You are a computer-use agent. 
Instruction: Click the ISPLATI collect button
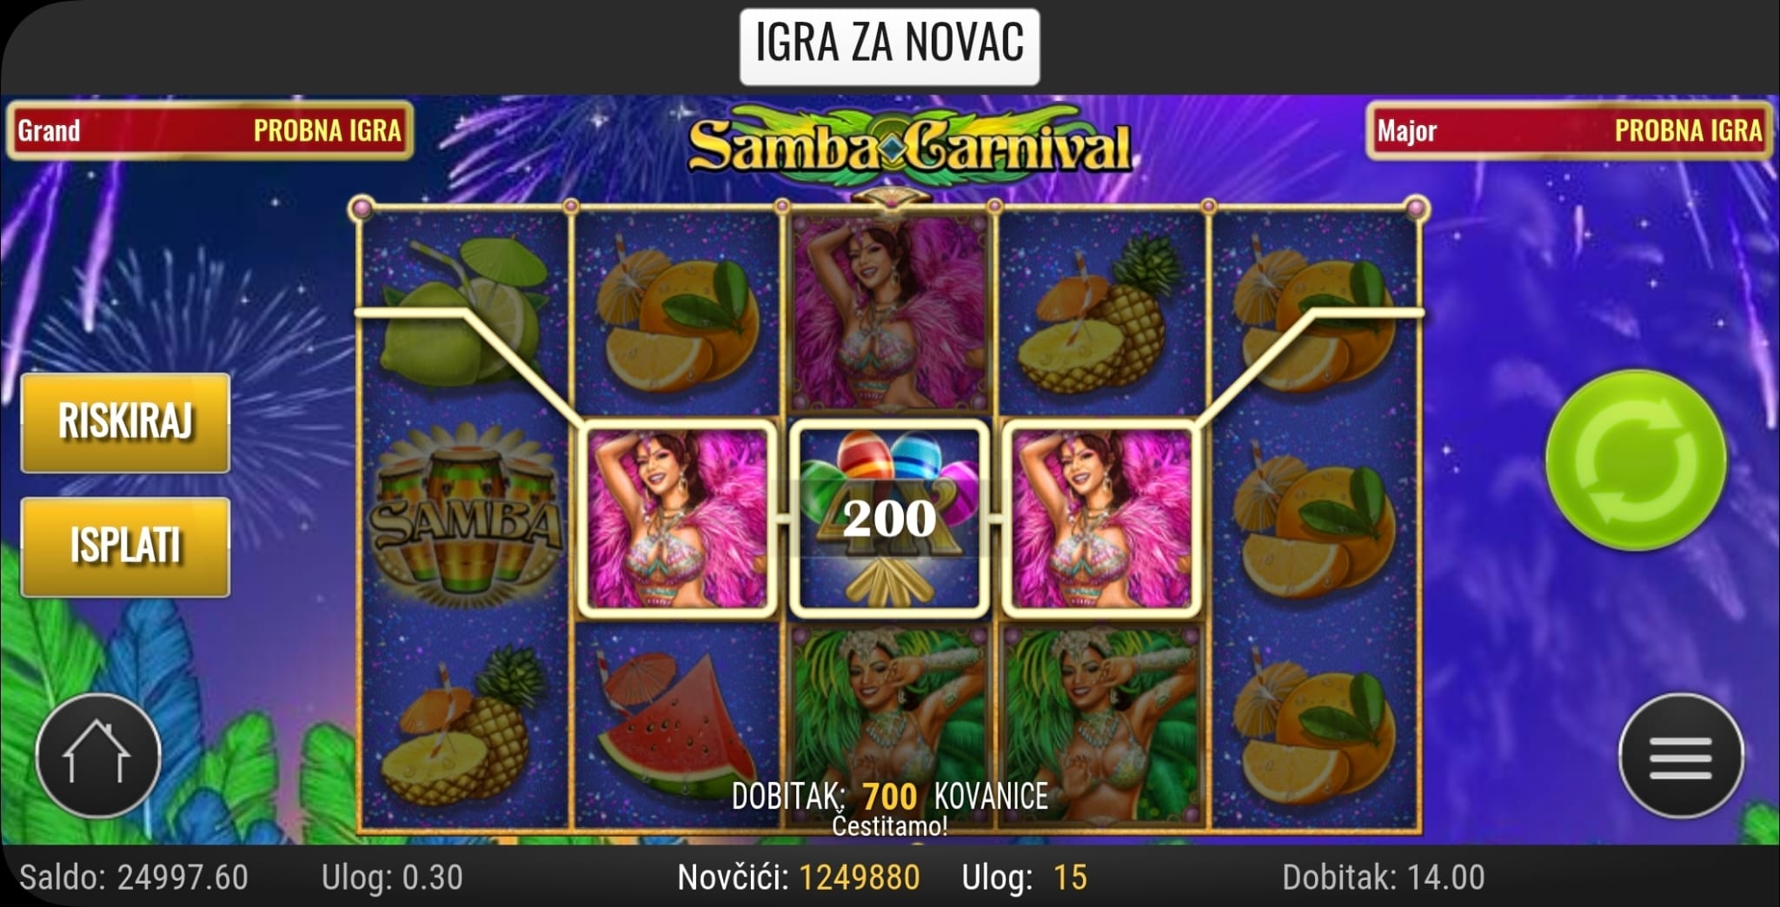(125, 546)
